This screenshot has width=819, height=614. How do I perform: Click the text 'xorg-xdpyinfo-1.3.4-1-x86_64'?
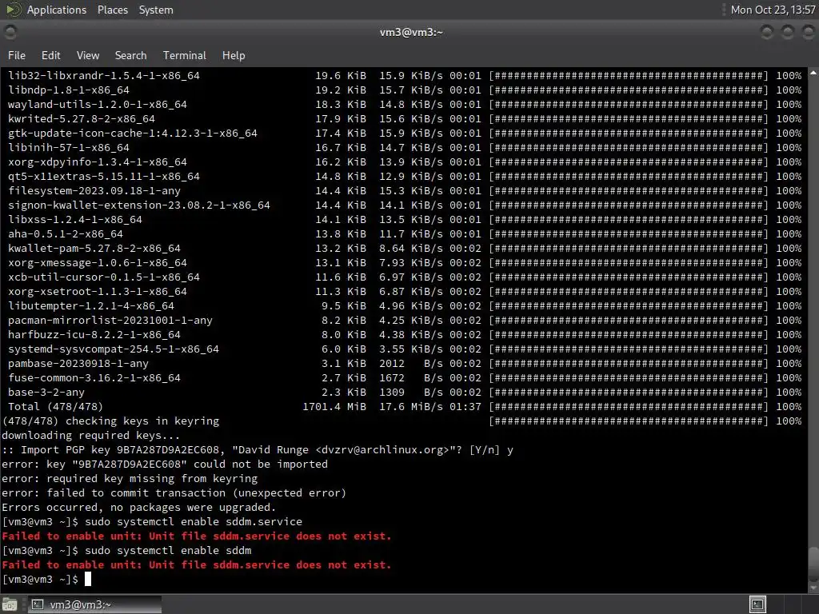click(97, 161)
